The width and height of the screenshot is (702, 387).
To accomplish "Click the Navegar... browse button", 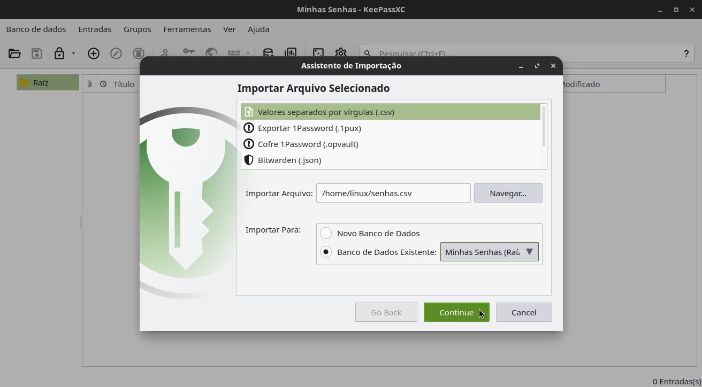I will click(x=508, y=193).
